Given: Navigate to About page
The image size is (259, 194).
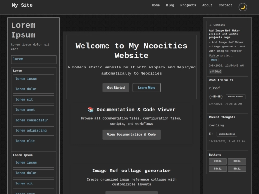Looking at the screenshot, I should click(207, 5).
